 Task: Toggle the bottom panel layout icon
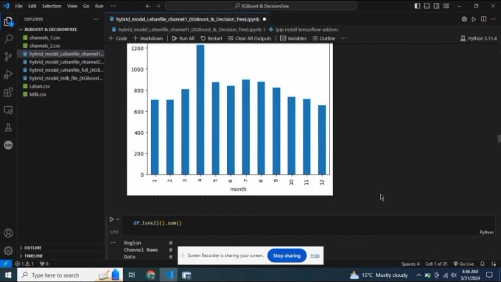[x=427, y=6]
